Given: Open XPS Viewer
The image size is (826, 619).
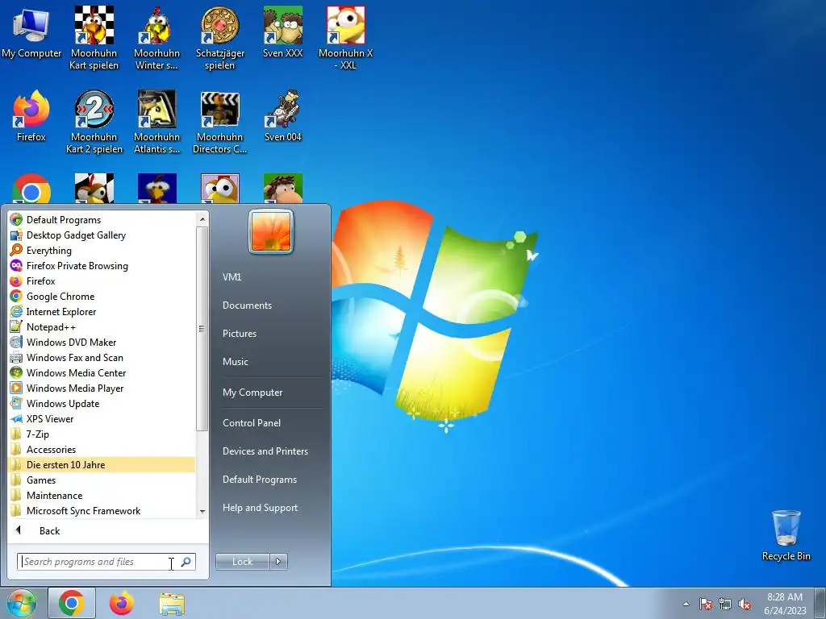Looking at the screenshot, I should click(101, 418).
